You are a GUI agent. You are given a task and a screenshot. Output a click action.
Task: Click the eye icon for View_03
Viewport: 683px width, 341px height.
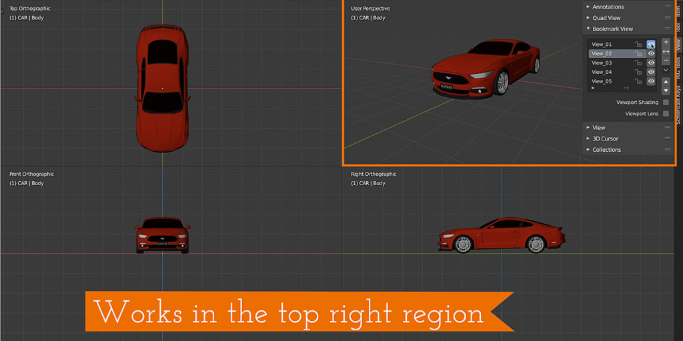coord(651,63)
